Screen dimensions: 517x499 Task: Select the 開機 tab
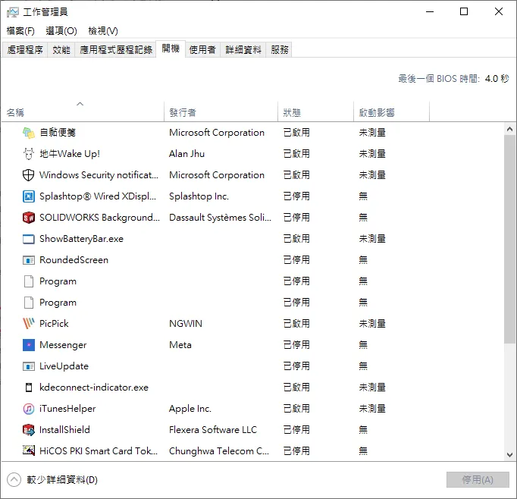[171, 49]
